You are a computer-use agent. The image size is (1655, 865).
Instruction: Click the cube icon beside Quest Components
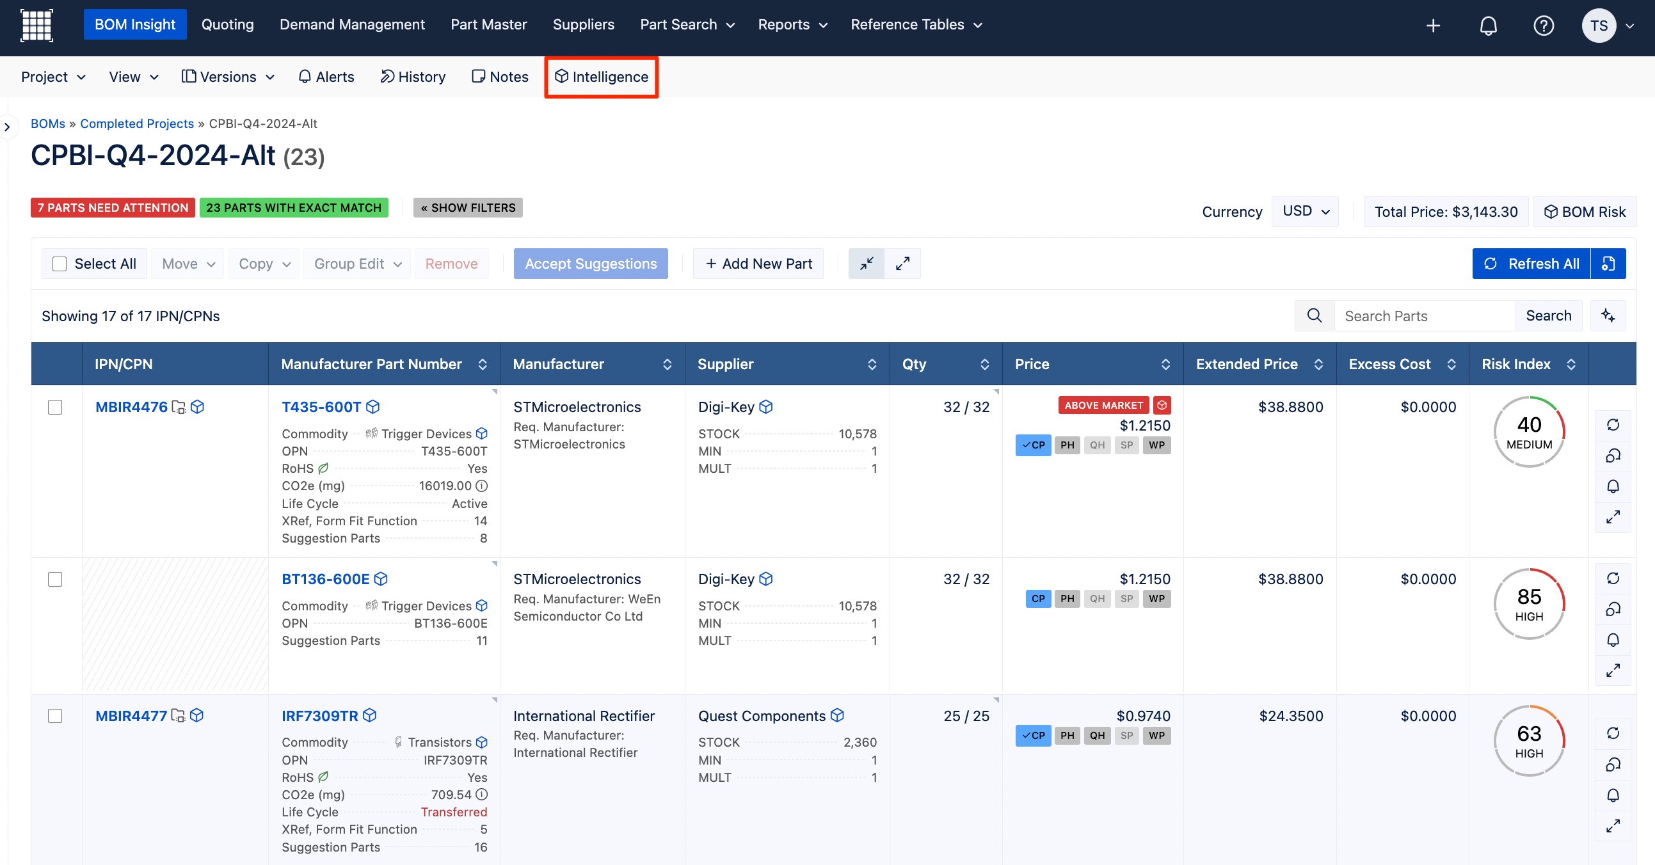(x=837, y=715)
